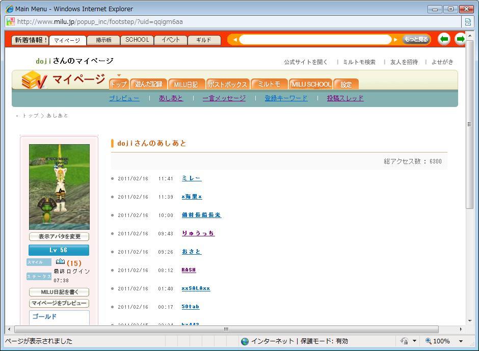Switch to the MILU日記 tab
Image resolution: width=479 pixels, height=351 pixels.
[x=185, y=85]
